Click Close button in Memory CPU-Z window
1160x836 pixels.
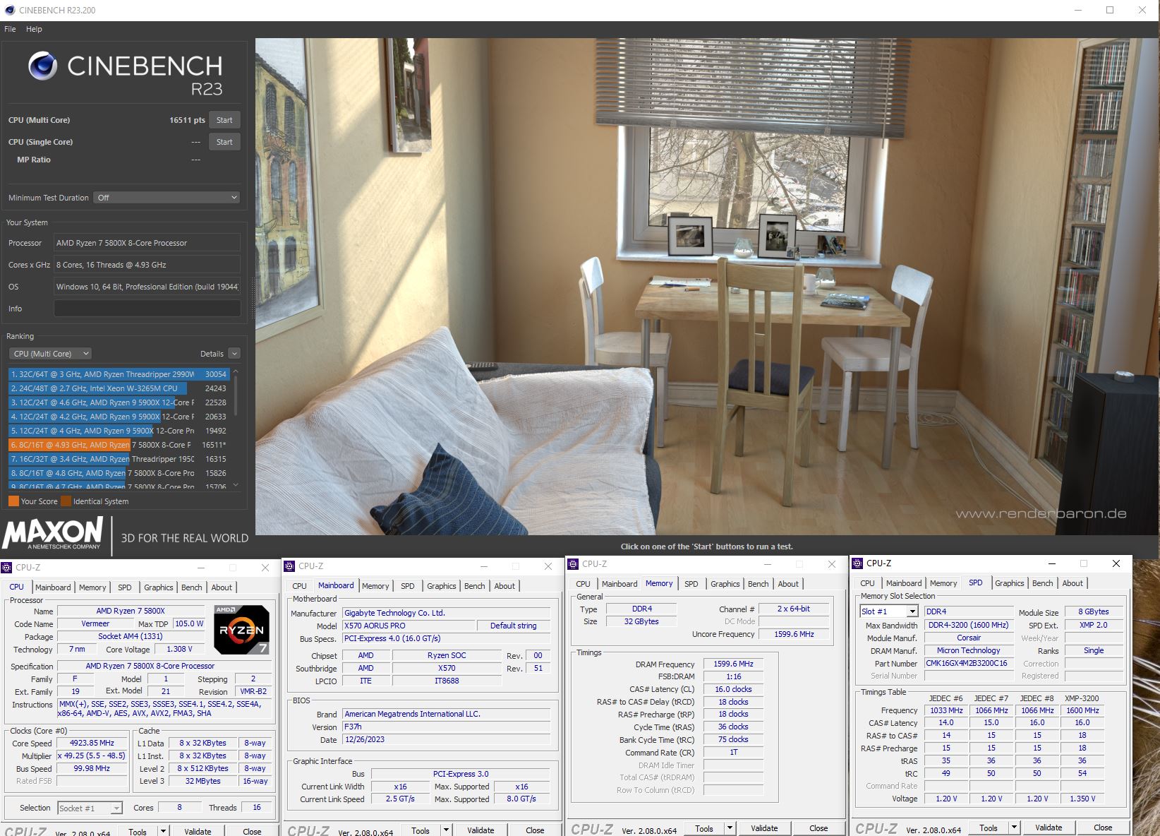coord(818,828)
